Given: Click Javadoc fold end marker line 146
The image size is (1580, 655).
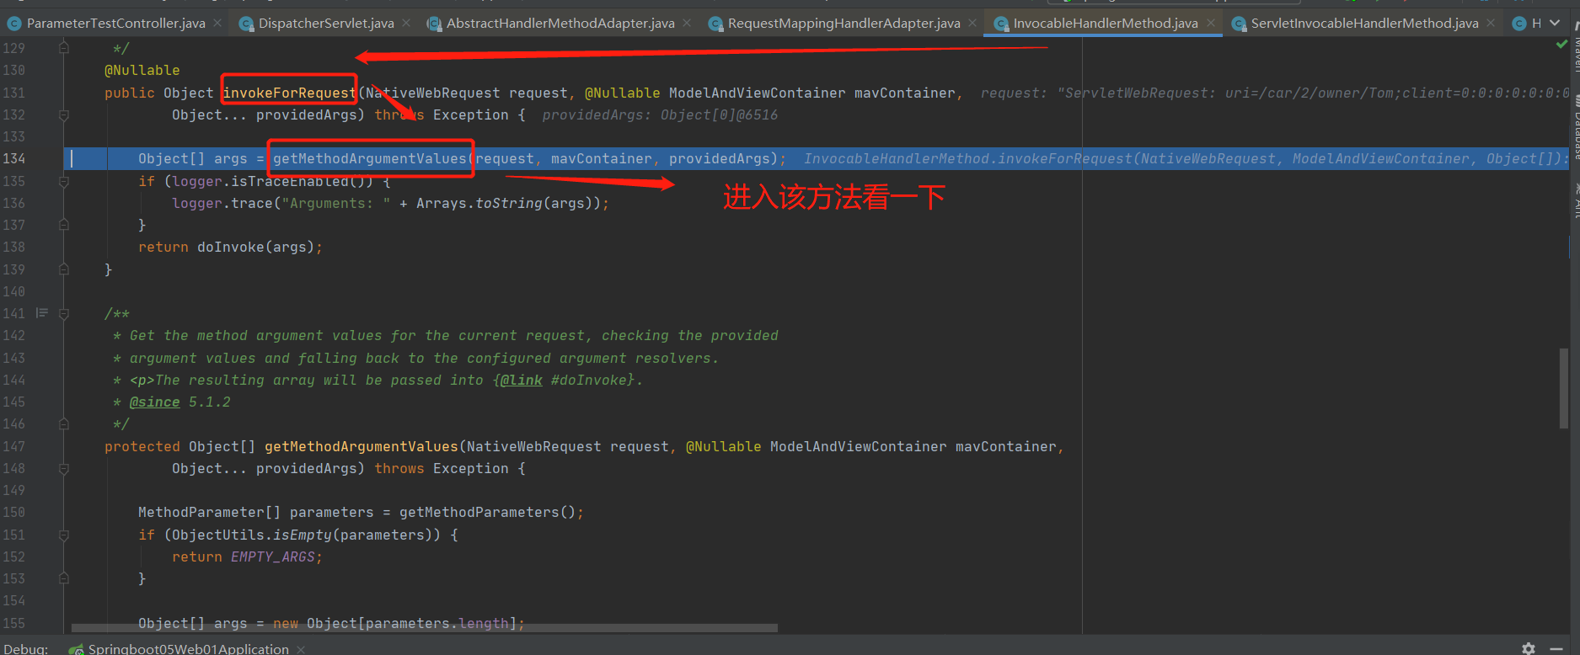Looking at the screenshot, I should click(64, 423).
